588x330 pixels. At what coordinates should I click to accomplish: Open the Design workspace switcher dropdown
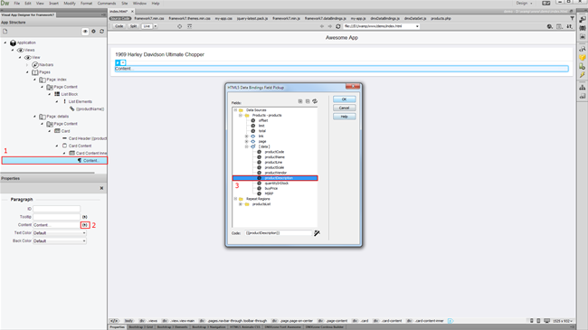525,4
